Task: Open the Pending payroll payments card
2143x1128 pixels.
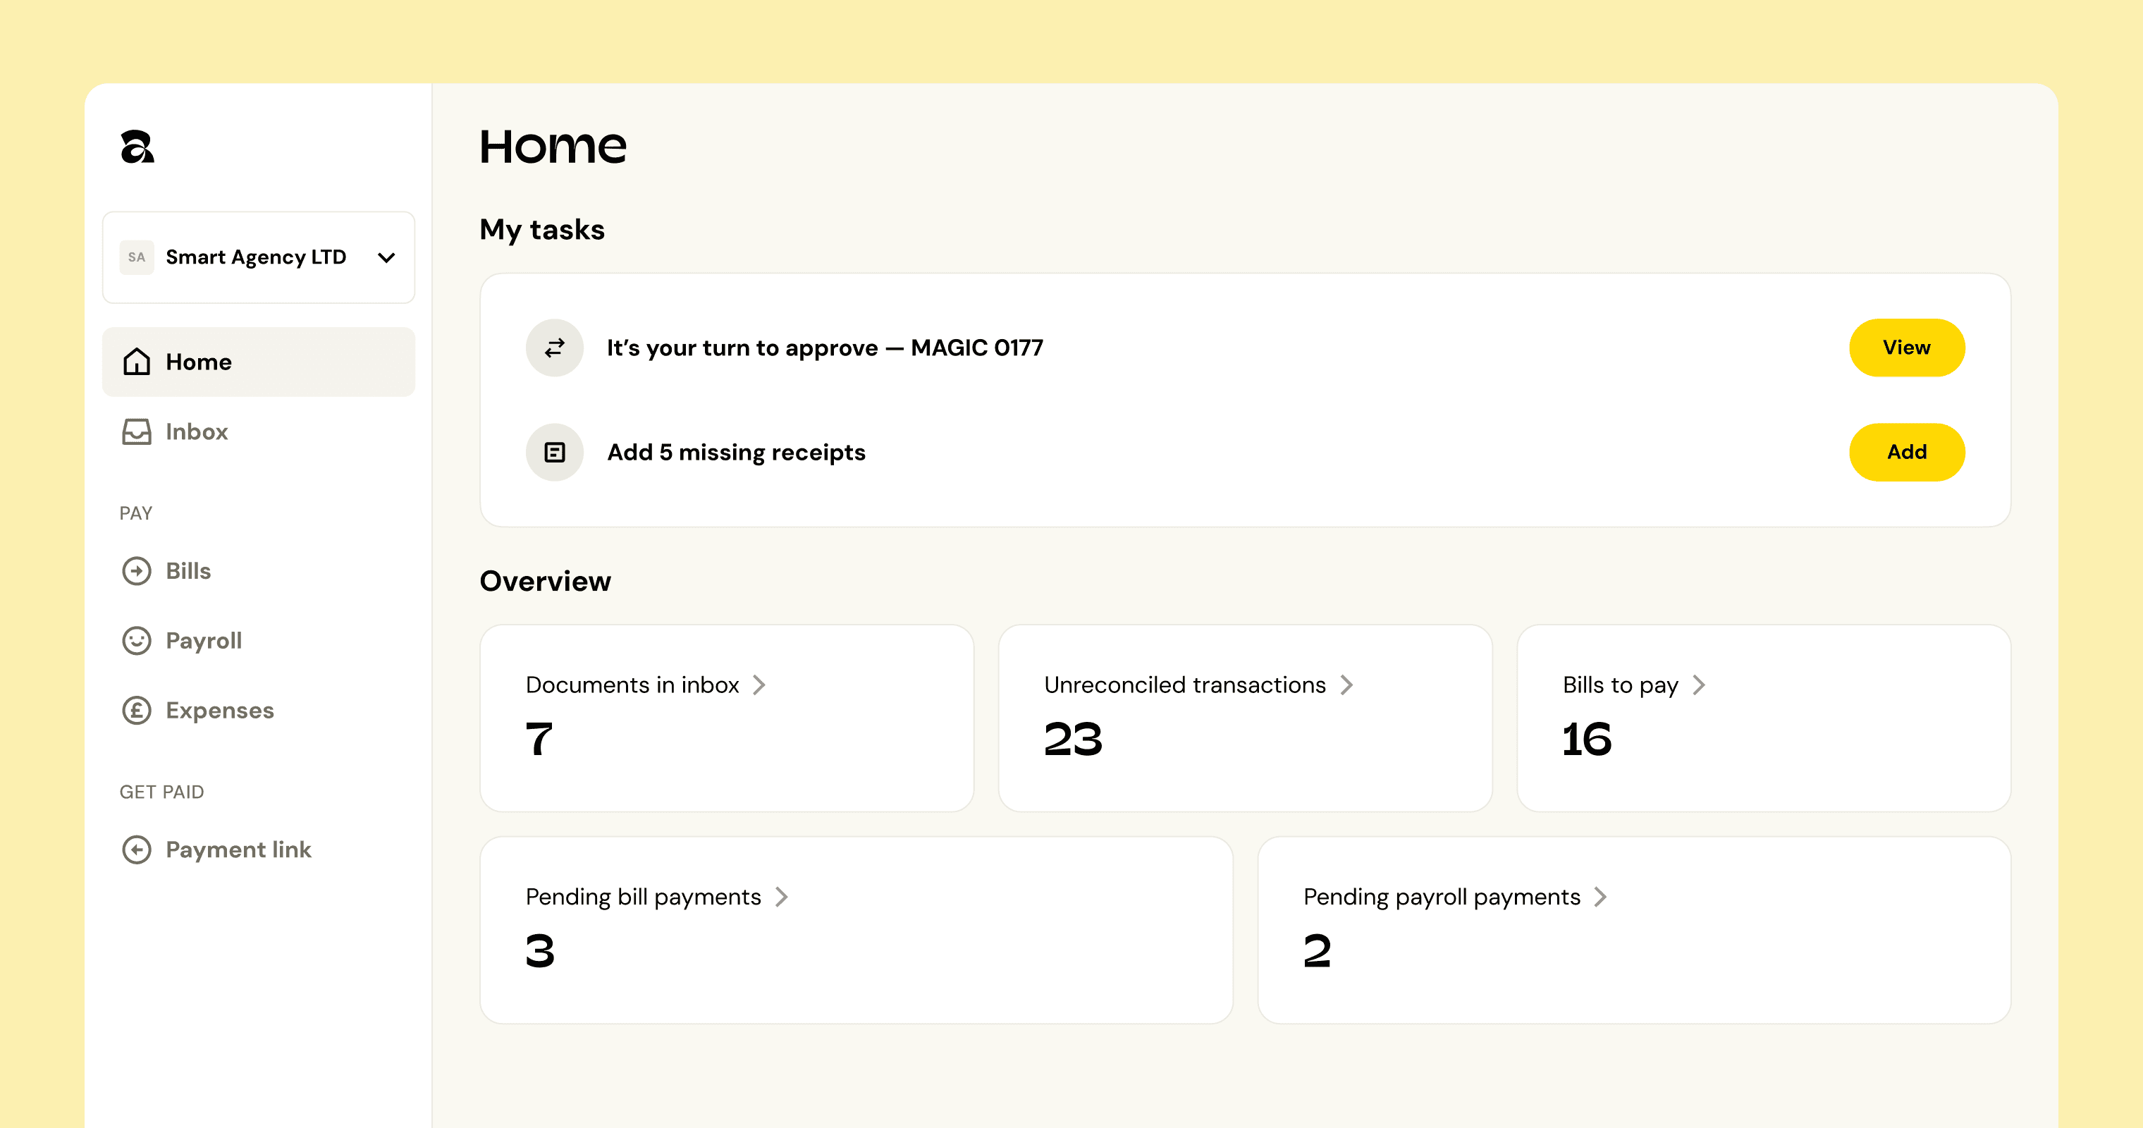Action: point(1633,929)
